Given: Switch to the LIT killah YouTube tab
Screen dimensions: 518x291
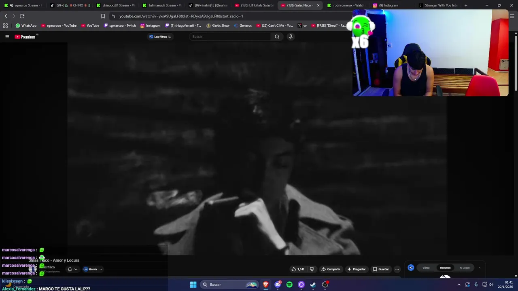Looking at the screenshot, I should tap(254, 5).
